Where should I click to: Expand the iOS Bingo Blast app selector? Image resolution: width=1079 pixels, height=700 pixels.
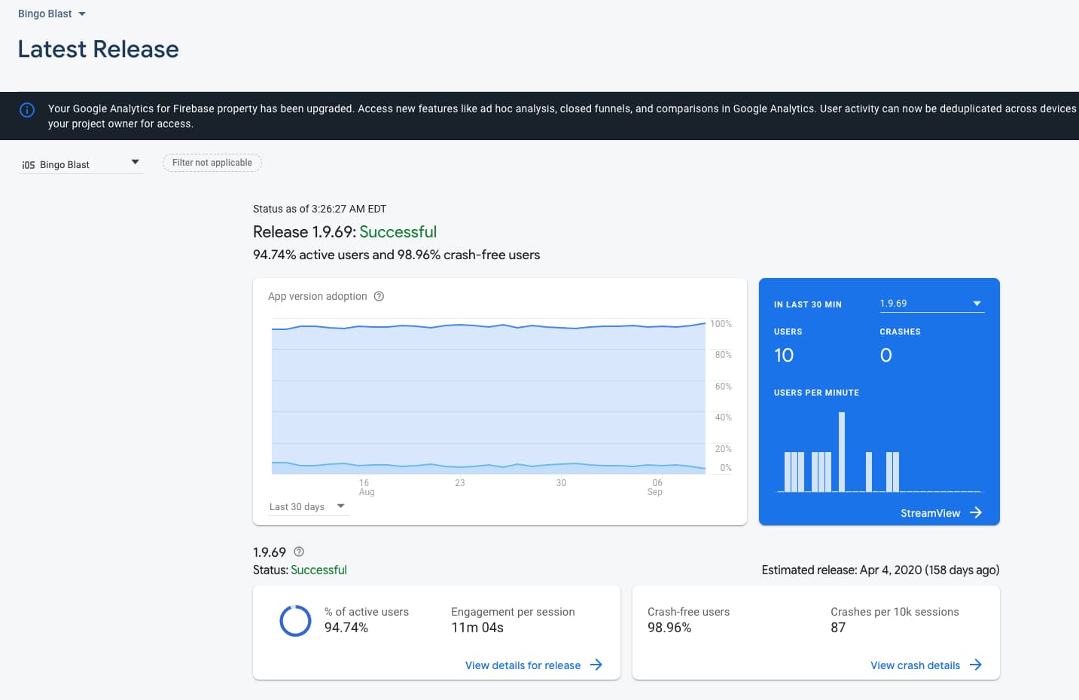(x=81, y=164)
